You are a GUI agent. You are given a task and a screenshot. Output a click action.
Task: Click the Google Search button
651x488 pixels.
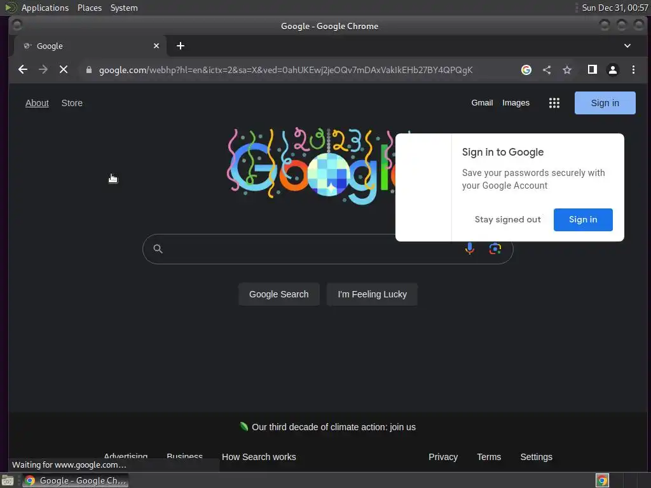pos(278,294)
